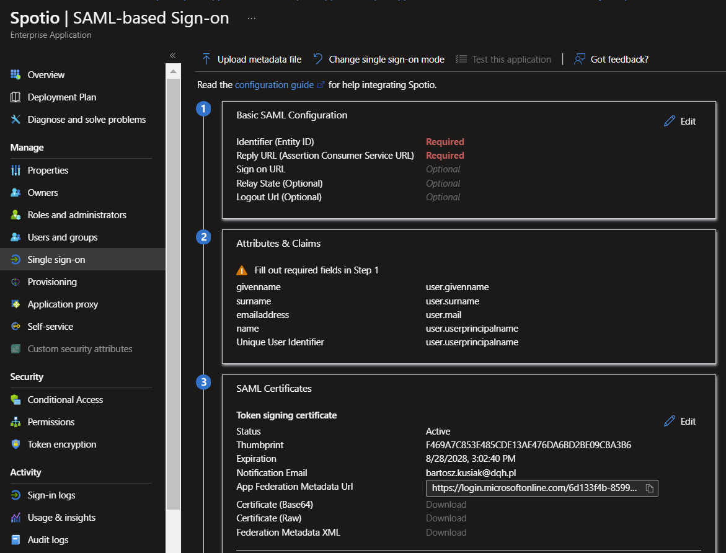Go to Application proxy

tap(63, 304)
